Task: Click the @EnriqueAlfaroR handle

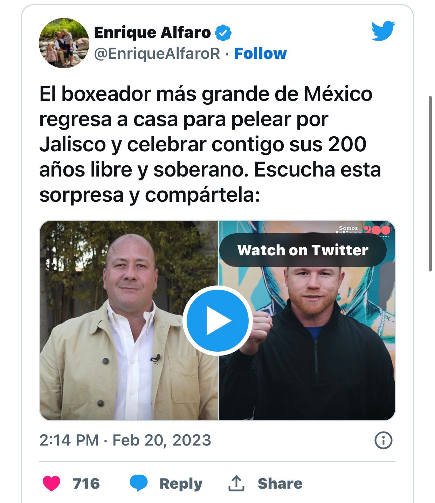Action: pos(157,54)
